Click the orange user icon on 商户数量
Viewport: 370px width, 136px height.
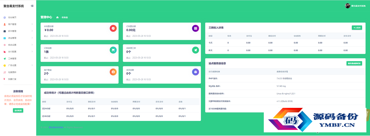(113, 72)
